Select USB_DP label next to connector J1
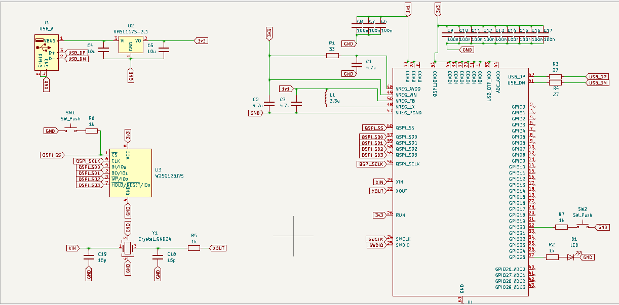This screenshot has height=305, width=619. (x=78, y=52)
